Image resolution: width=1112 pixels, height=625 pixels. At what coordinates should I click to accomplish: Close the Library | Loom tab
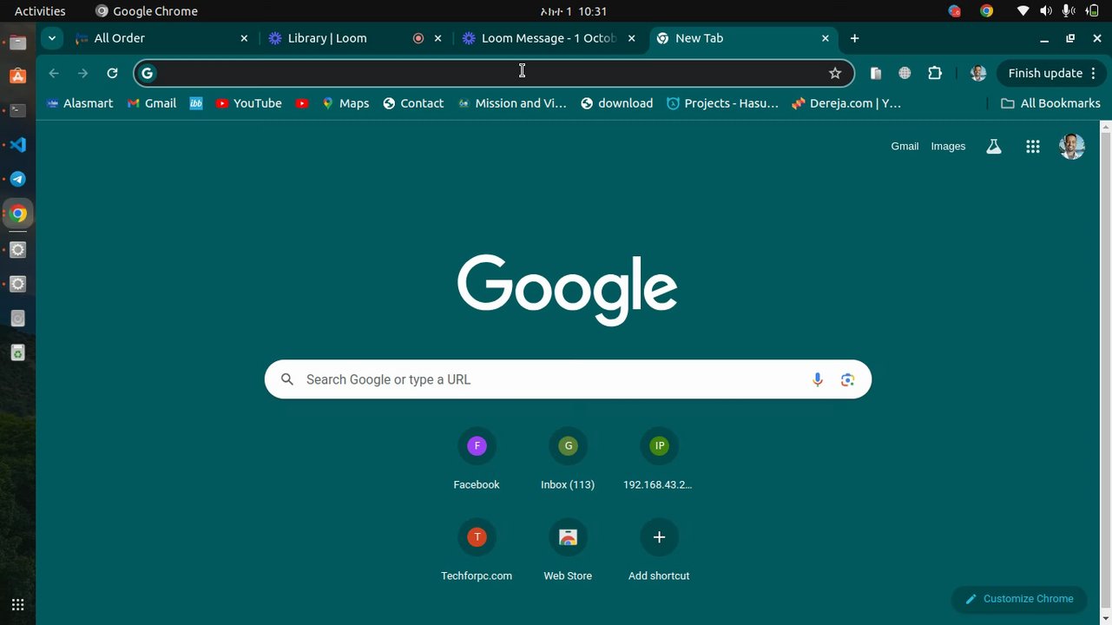[438, 38]
